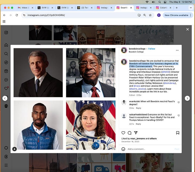The image size is (195, 172).
Task: Click the Bowdoin College location label
Action: click(136, 52)
